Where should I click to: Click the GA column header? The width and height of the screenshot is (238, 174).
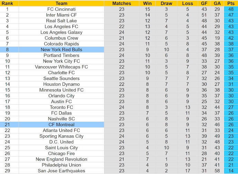click(x=217, y=3)
